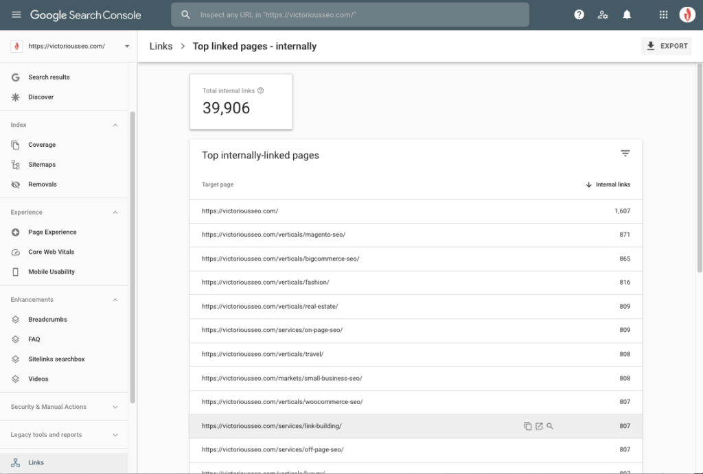
Task: Expand Security & Manual Actions section
Action: point(115,407)
